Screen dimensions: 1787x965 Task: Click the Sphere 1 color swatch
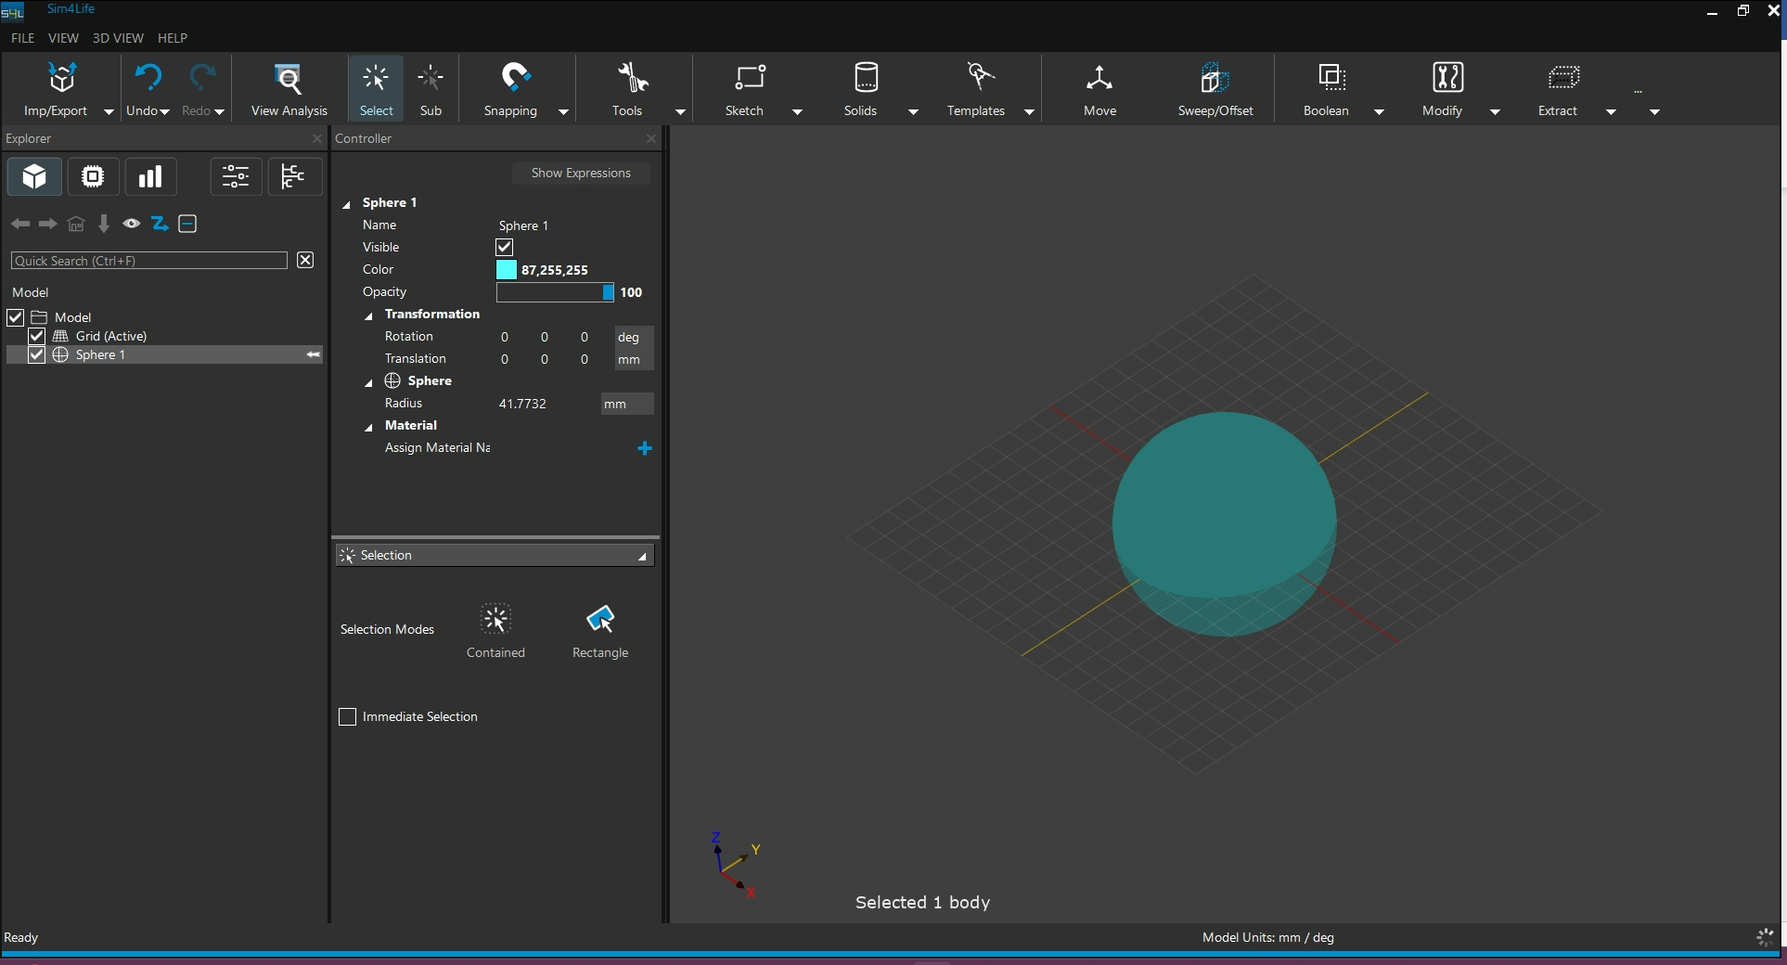[507, 270]
